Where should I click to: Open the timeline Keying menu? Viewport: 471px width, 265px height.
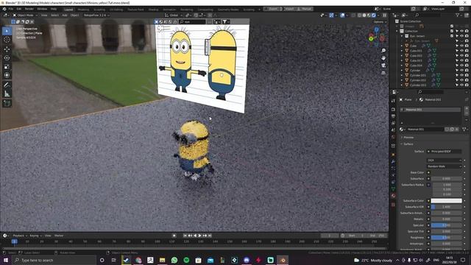tap(35, 236)
